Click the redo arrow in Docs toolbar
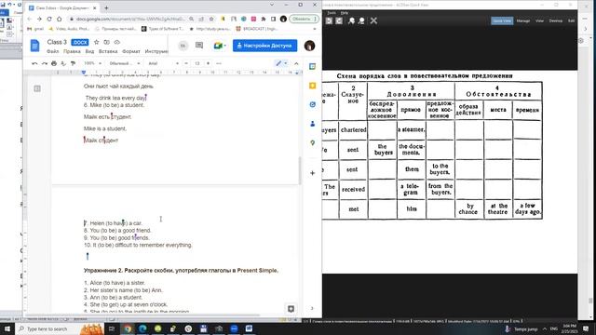Image resolution: width=596 pixels, height=335 pixels. (45, 63)
